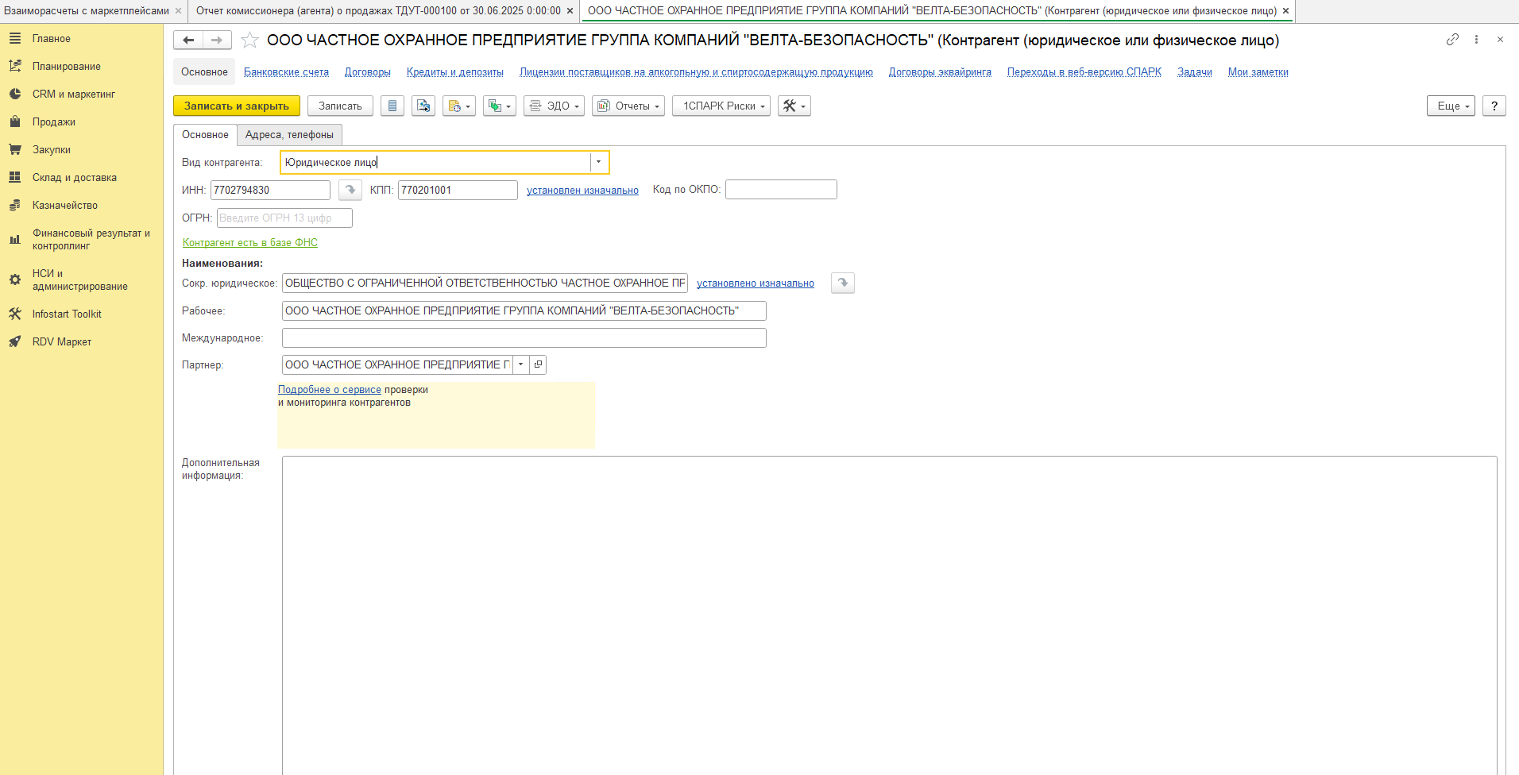Add counterparty to favorites with star
The width and height of the screenshot is (1519, 775).
(x=249, y=40)
